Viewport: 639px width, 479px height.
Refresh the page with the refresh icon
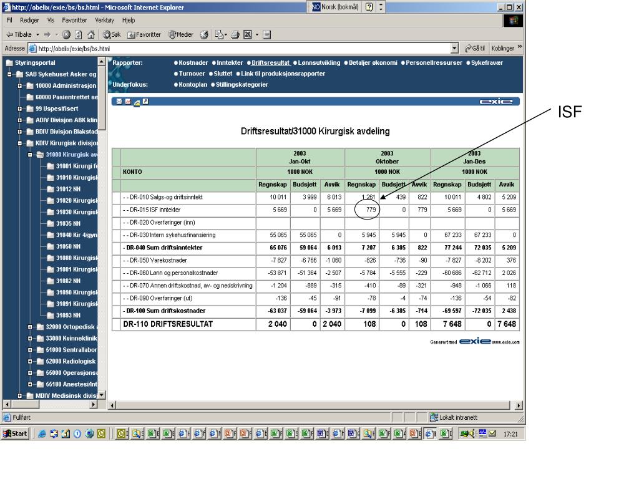[78, 35]
